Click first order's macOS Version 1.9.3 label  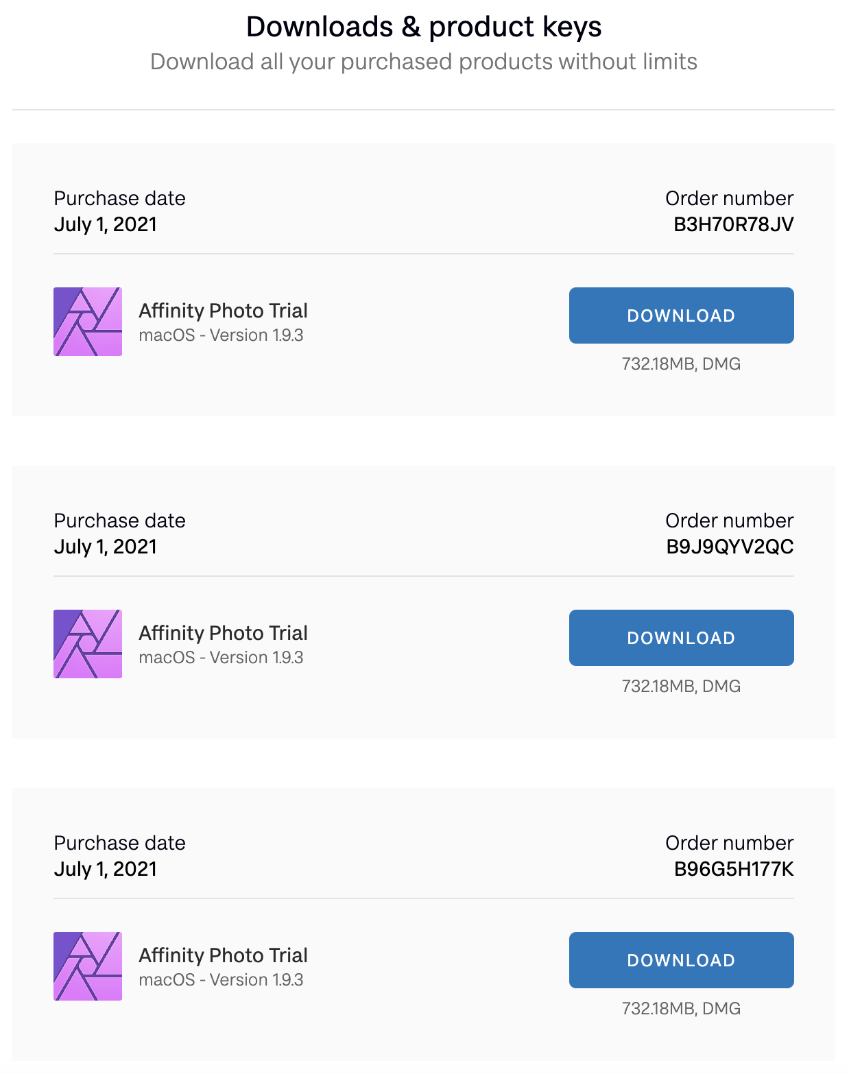[x=221, y=335]
